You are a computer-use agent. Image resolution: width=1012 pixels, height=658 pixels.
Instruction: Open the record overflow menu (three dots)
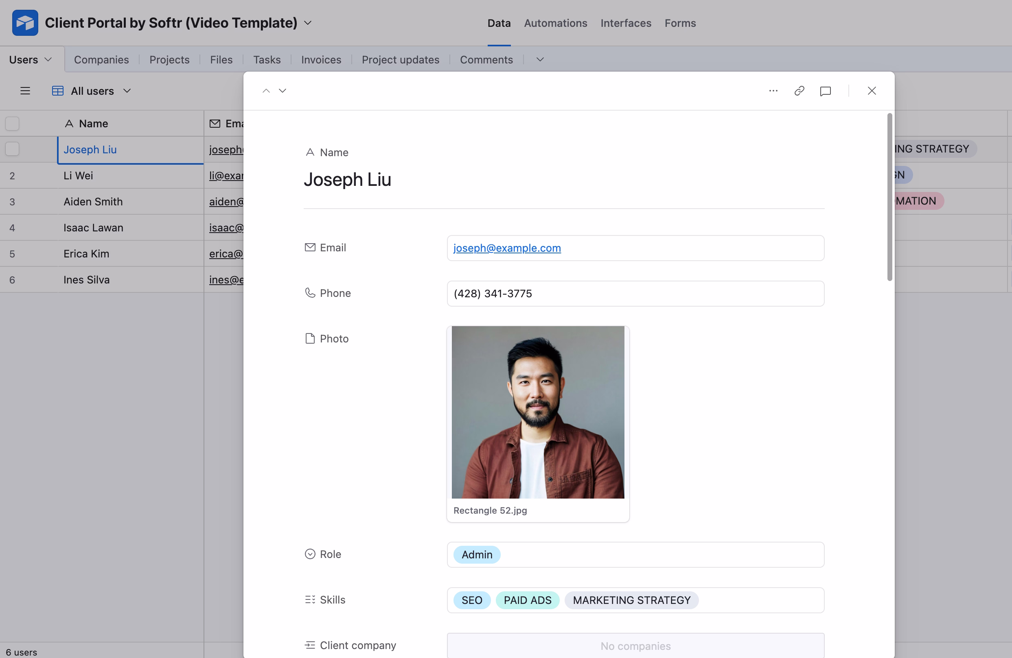pyautogui.click(x=773, y=90)
